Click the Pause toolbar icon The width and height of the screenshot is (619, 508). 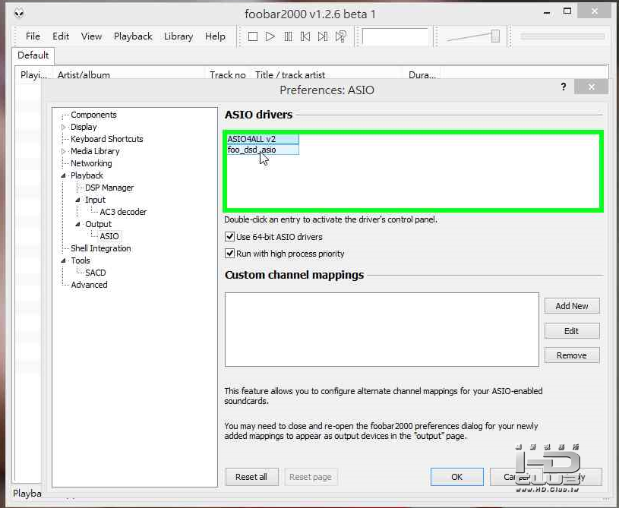[x=288, y=36]
